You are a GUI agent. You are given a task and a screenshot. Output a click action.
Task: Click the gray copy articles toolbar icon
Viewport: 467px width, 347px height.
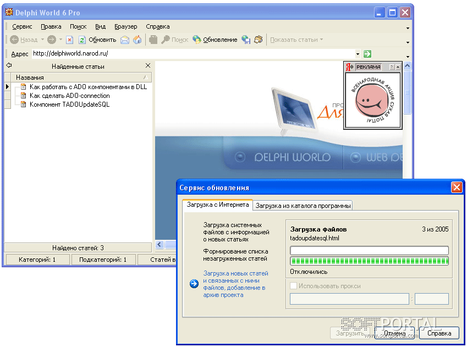click(153, 40)
